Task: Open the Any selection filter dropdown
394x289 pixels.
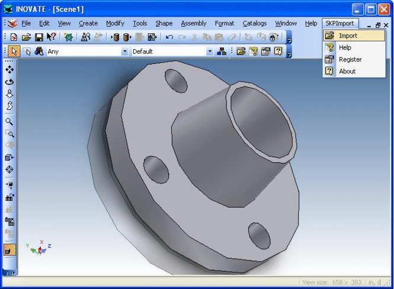Action: click(x=124, y=52)
